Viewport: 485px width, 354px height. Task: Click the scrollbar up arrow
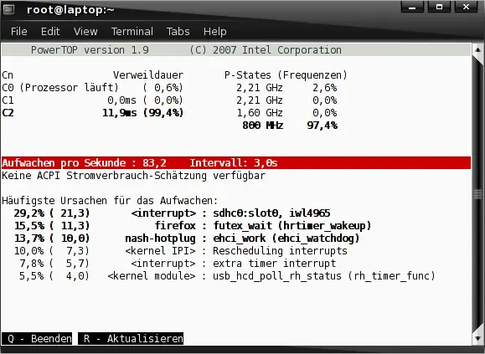477,49
